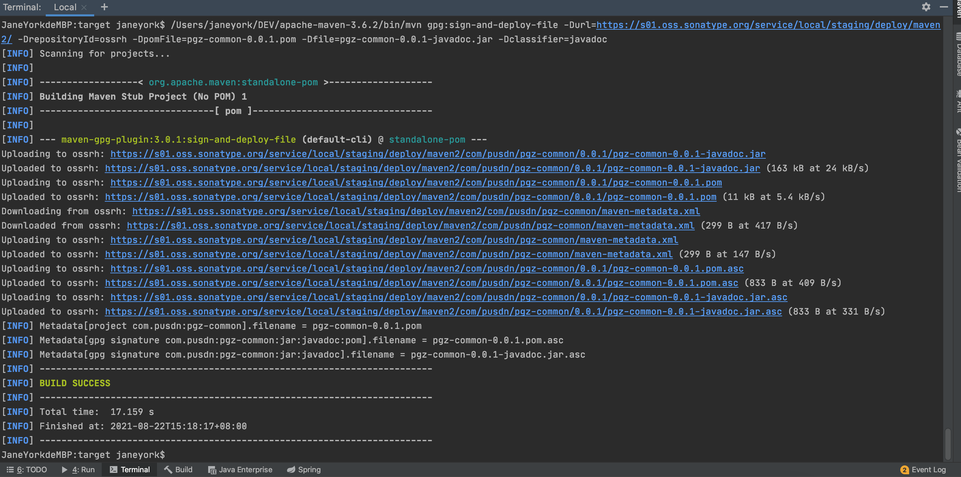Switch to the Build tool window
The width and height of the screenshot is (961, 477).
pyautogui.click(x=178, y=469)
